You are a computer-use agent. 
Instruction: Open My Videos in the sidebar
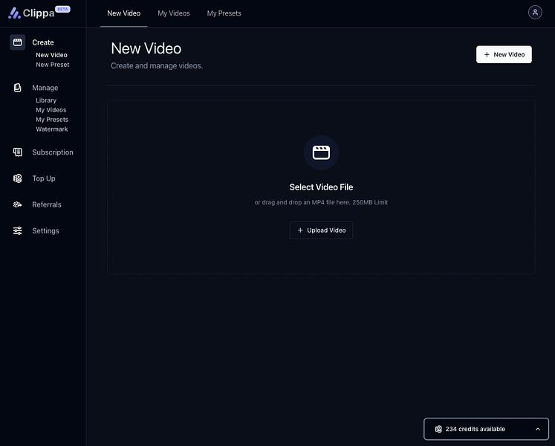[x=51, y=110]
